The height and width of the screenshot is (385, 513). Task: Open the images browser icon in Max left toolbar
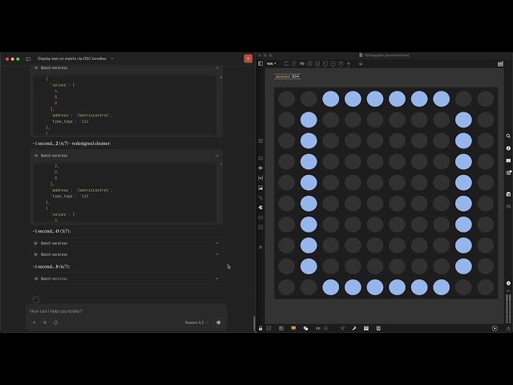click(x=261, y=188)
